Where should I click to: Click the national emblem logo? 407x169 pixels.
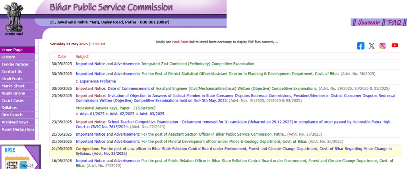click(14, 19)
